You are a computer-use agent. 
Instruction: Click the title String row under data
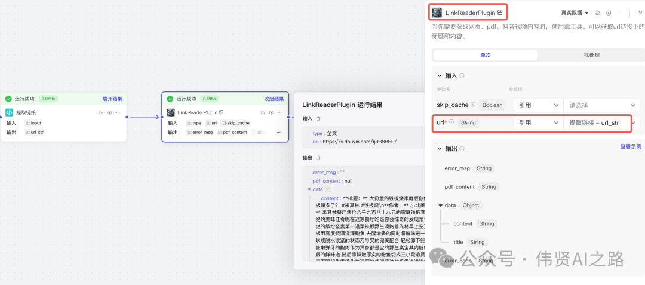pyautogui.click(x=471, y=242)
